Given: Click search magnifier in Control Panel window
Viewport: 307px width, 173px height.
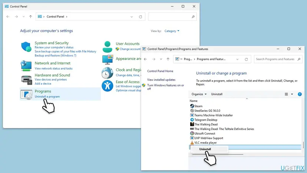Looking at the screenshot, I should click(193, 17).
